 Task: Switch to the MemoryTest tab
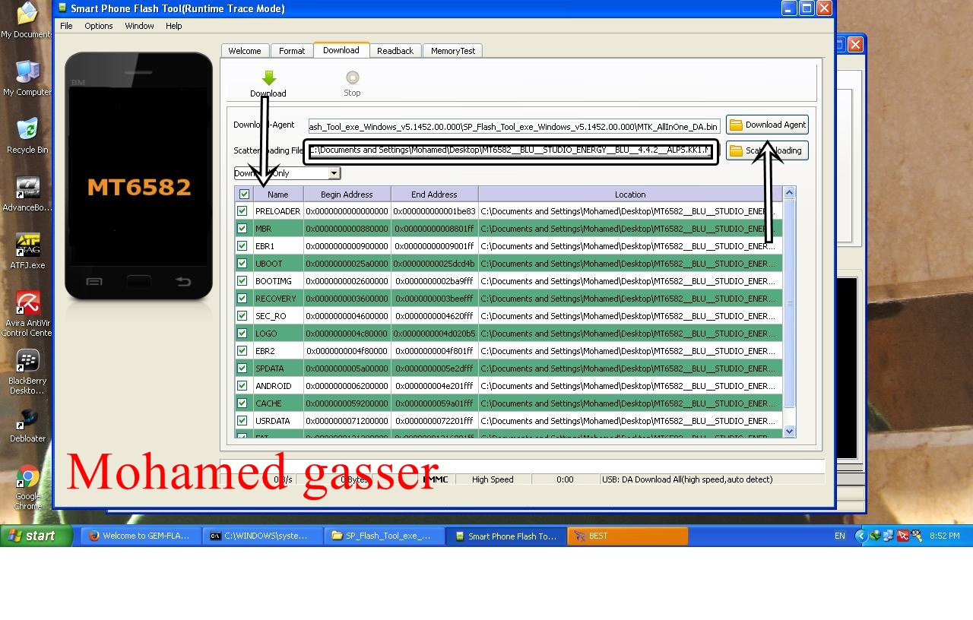[453, 51]
